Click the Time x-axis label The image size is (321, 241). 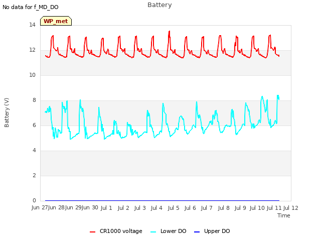click(284, 215)
